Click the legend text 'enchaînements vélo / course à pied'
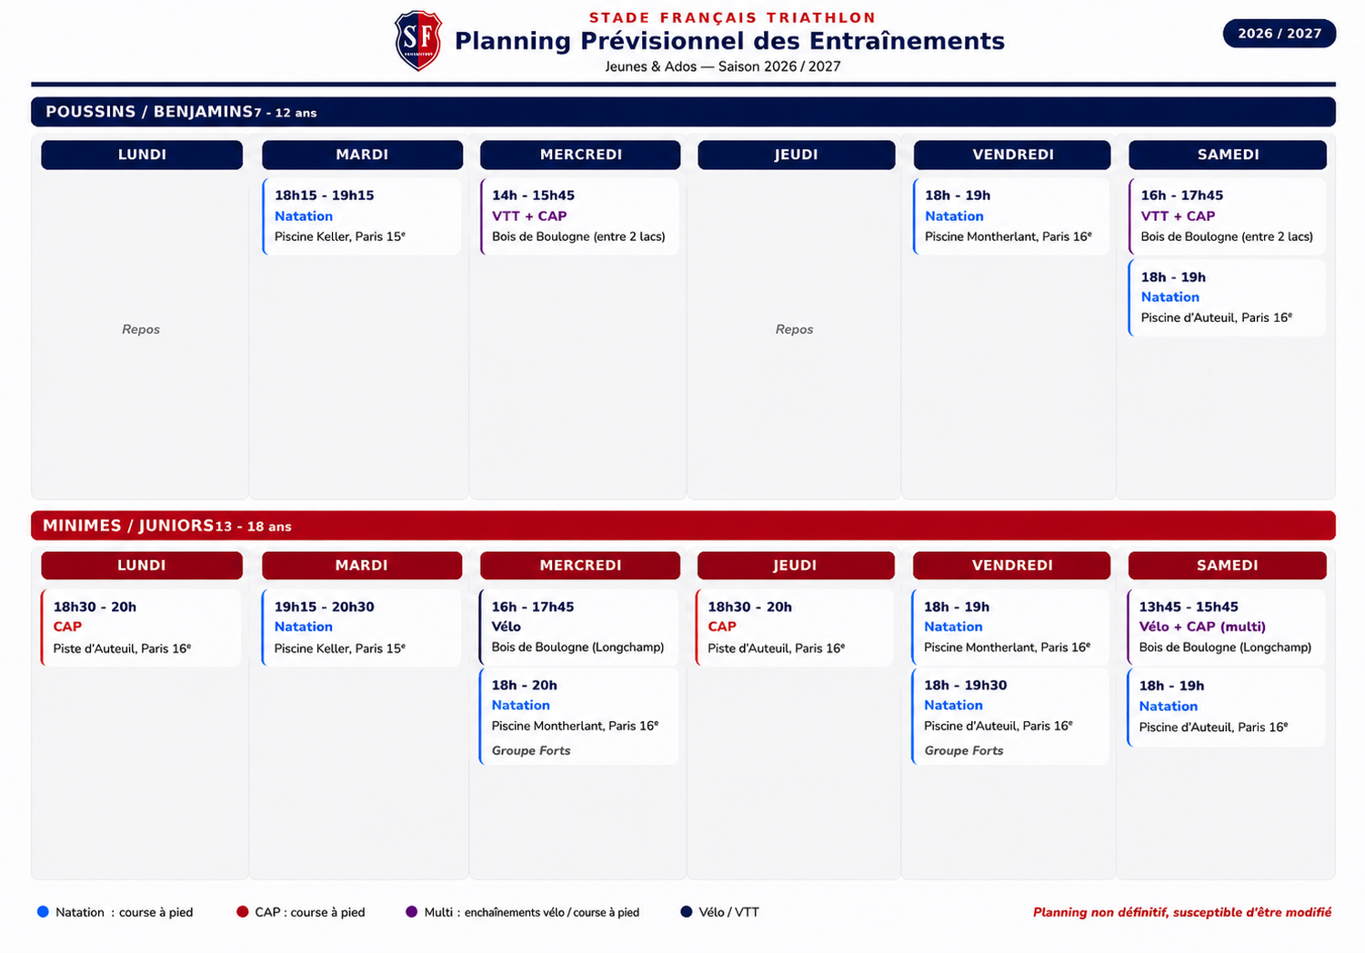1365x953 pixels. click(x=552, y=912)
